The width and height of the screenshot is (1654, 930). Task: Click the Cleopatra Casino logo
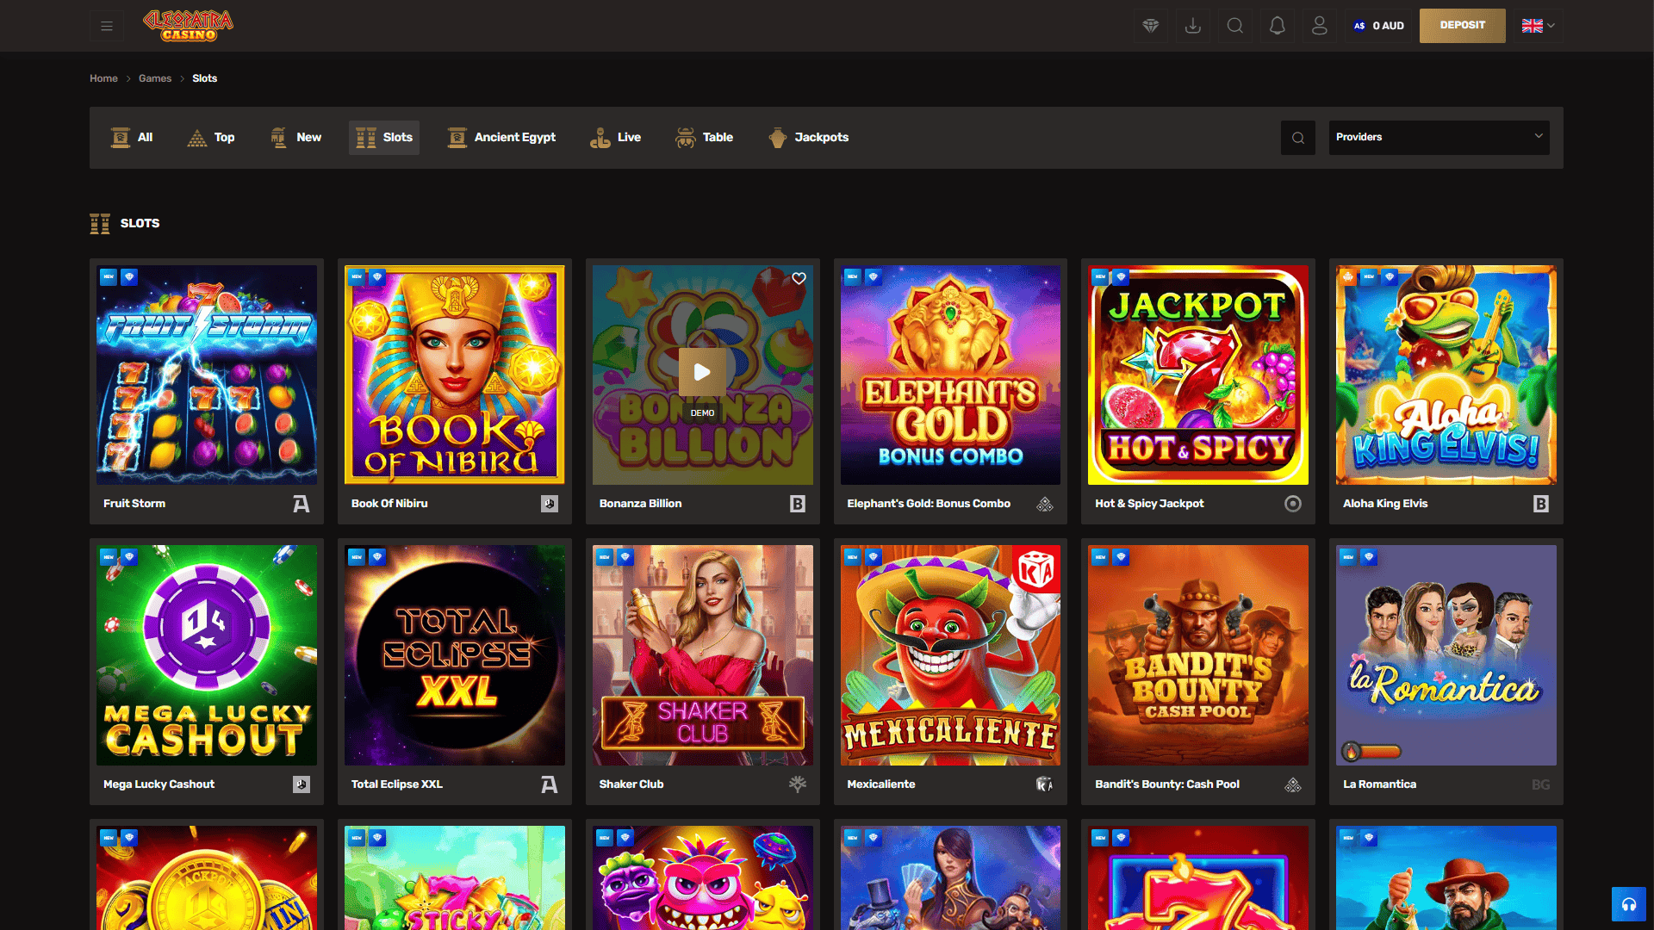click(188, 25)
